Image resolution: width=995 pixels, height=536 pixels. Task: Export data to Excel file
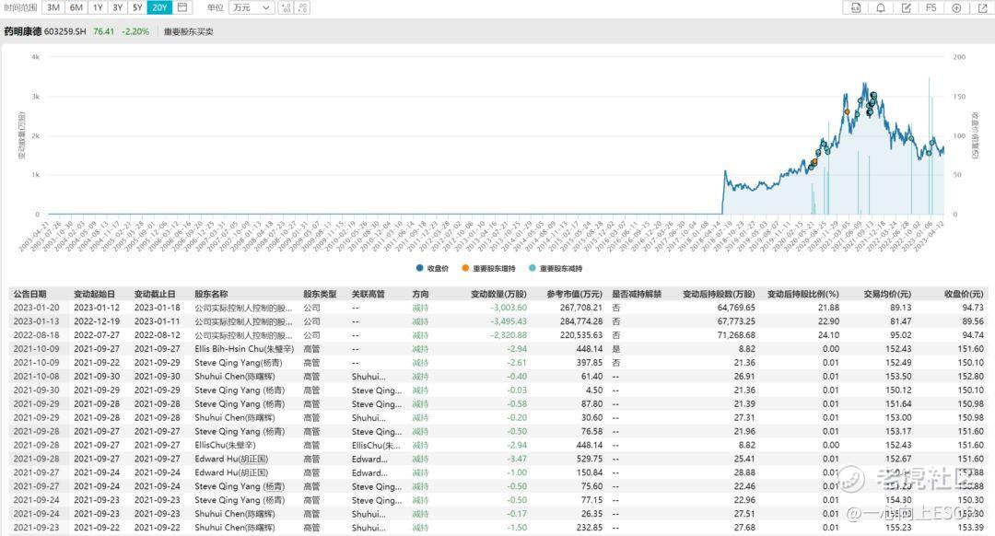coord(856,7)
